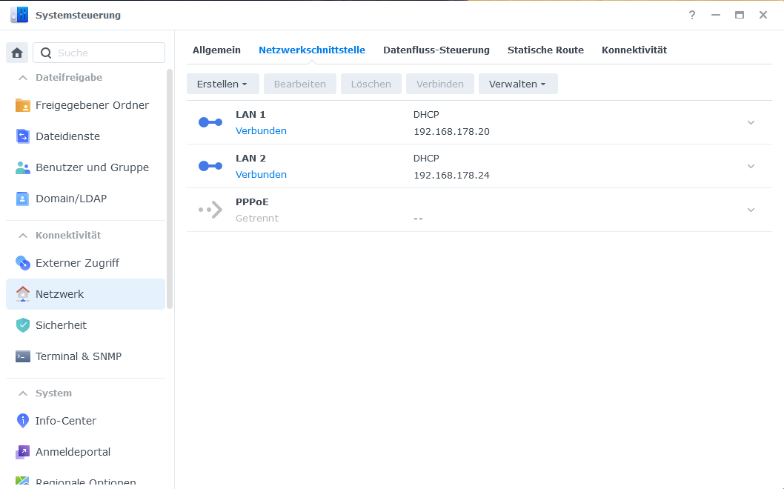Image resolution: width=784 pixels, height=489 pixels.
Task: Click the PPPoE disconnected arrow icon
Action: point(210,210)
